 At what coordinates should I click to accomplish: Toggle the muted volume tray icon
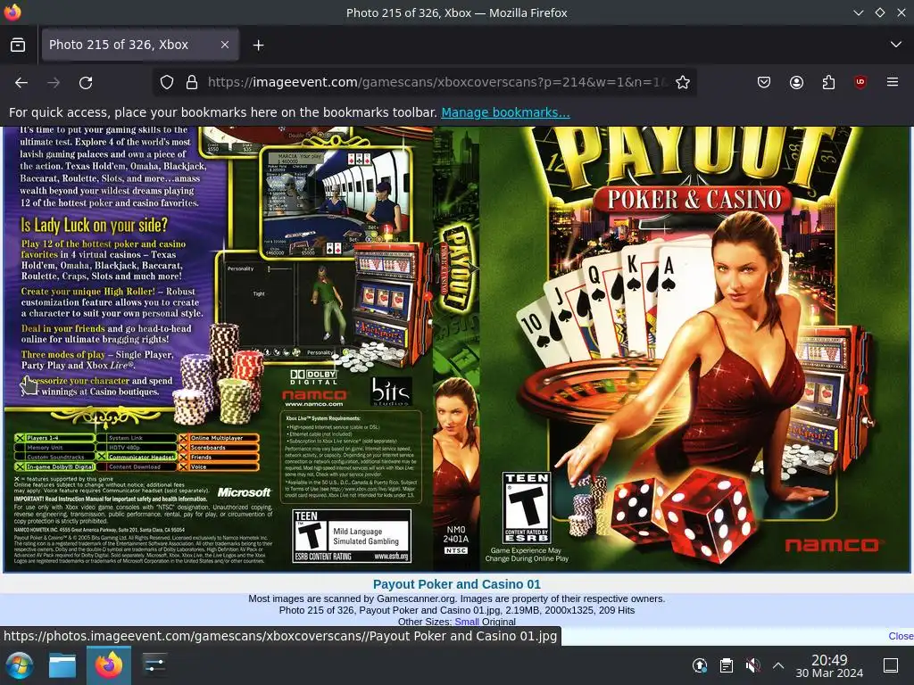752,665
